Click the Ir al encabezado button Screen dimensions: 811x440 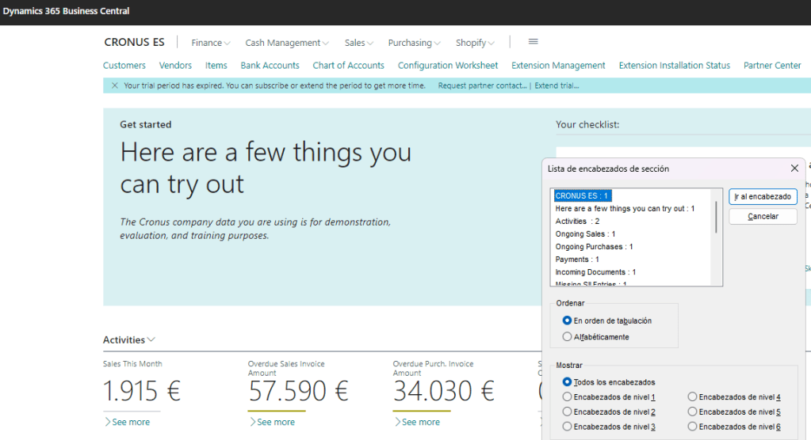click(763, 196)
